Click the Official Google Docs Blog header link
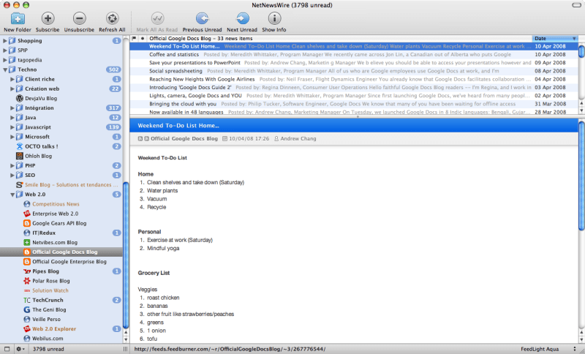The height and width of the screenshot is (354, 585). point(184,138)
